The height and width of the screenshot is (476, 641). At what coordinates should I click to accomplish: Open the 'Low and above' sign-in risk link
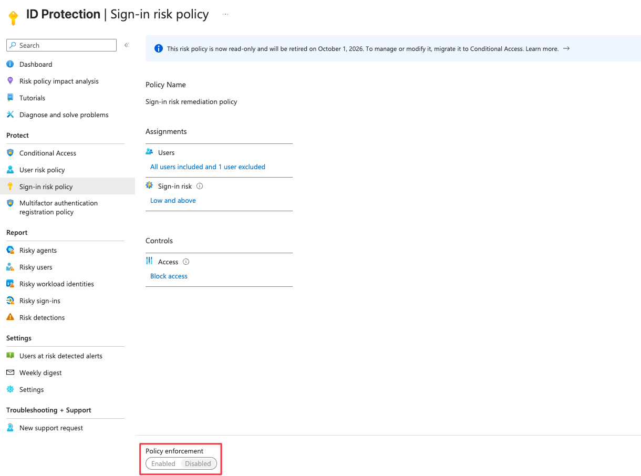[x=173, y=200]
